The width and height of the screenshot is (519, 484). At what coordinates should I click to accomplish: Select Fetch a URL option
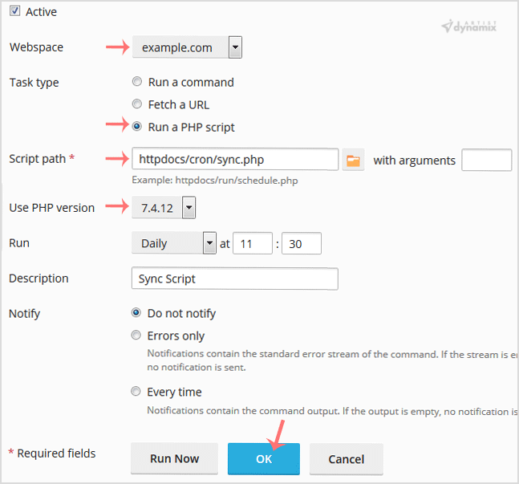[136, 104]
